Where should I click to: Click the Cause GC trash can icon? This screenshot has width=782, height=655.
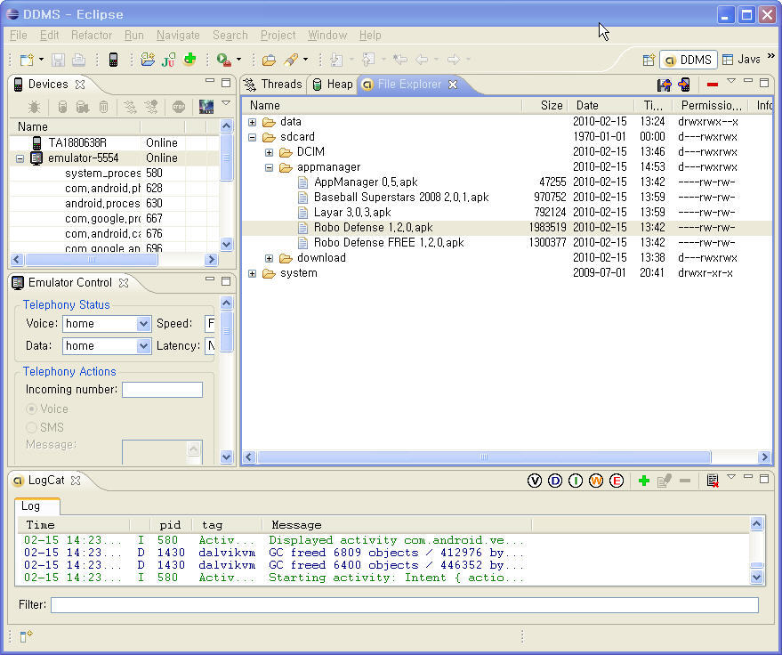click(103, 106)
